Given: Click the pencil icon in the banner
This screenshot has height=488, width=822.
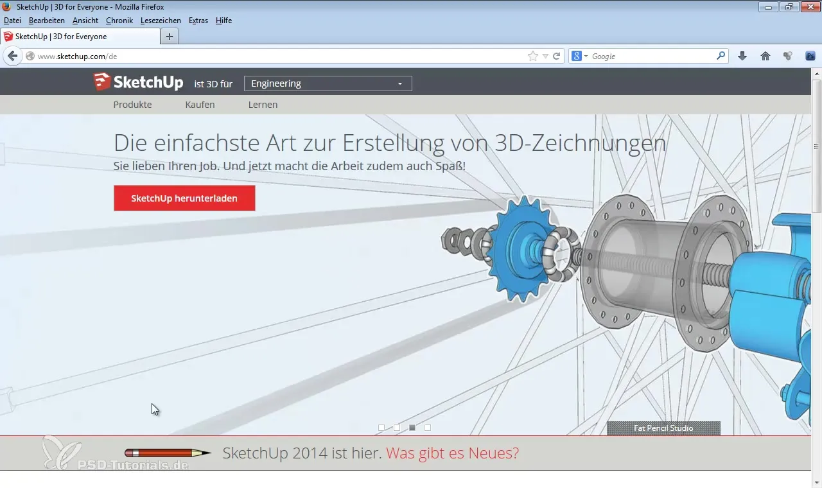Looking at the screenshot, I should [x=168, y=453].
